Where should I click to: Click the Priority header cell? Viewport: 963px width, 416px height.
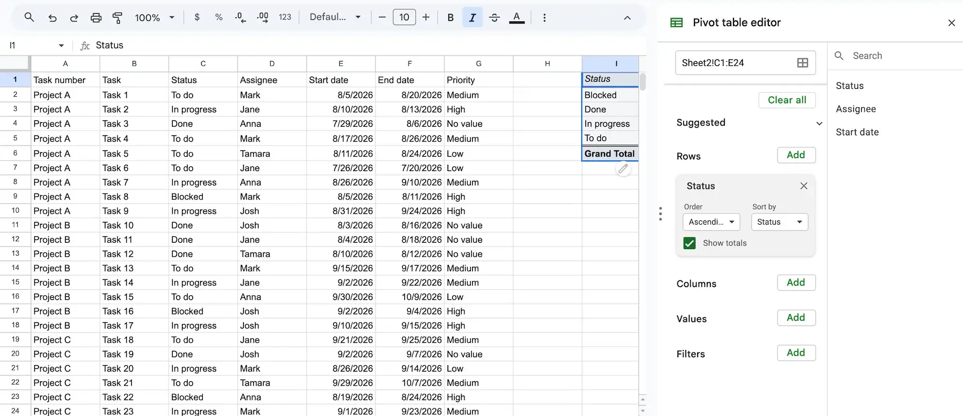pos(478,80)
